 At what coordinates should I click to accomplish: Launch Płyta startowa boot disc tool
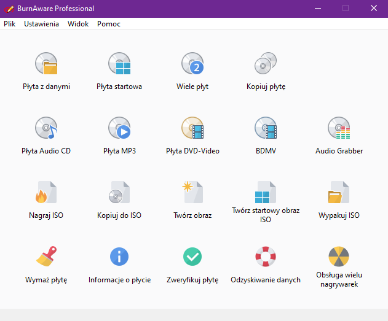coord(119,63)
